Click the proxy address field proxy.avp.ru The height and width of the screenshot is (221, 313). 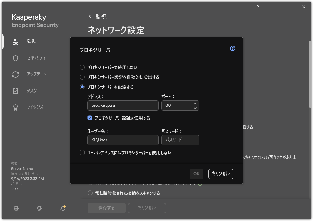coord(123,105)
